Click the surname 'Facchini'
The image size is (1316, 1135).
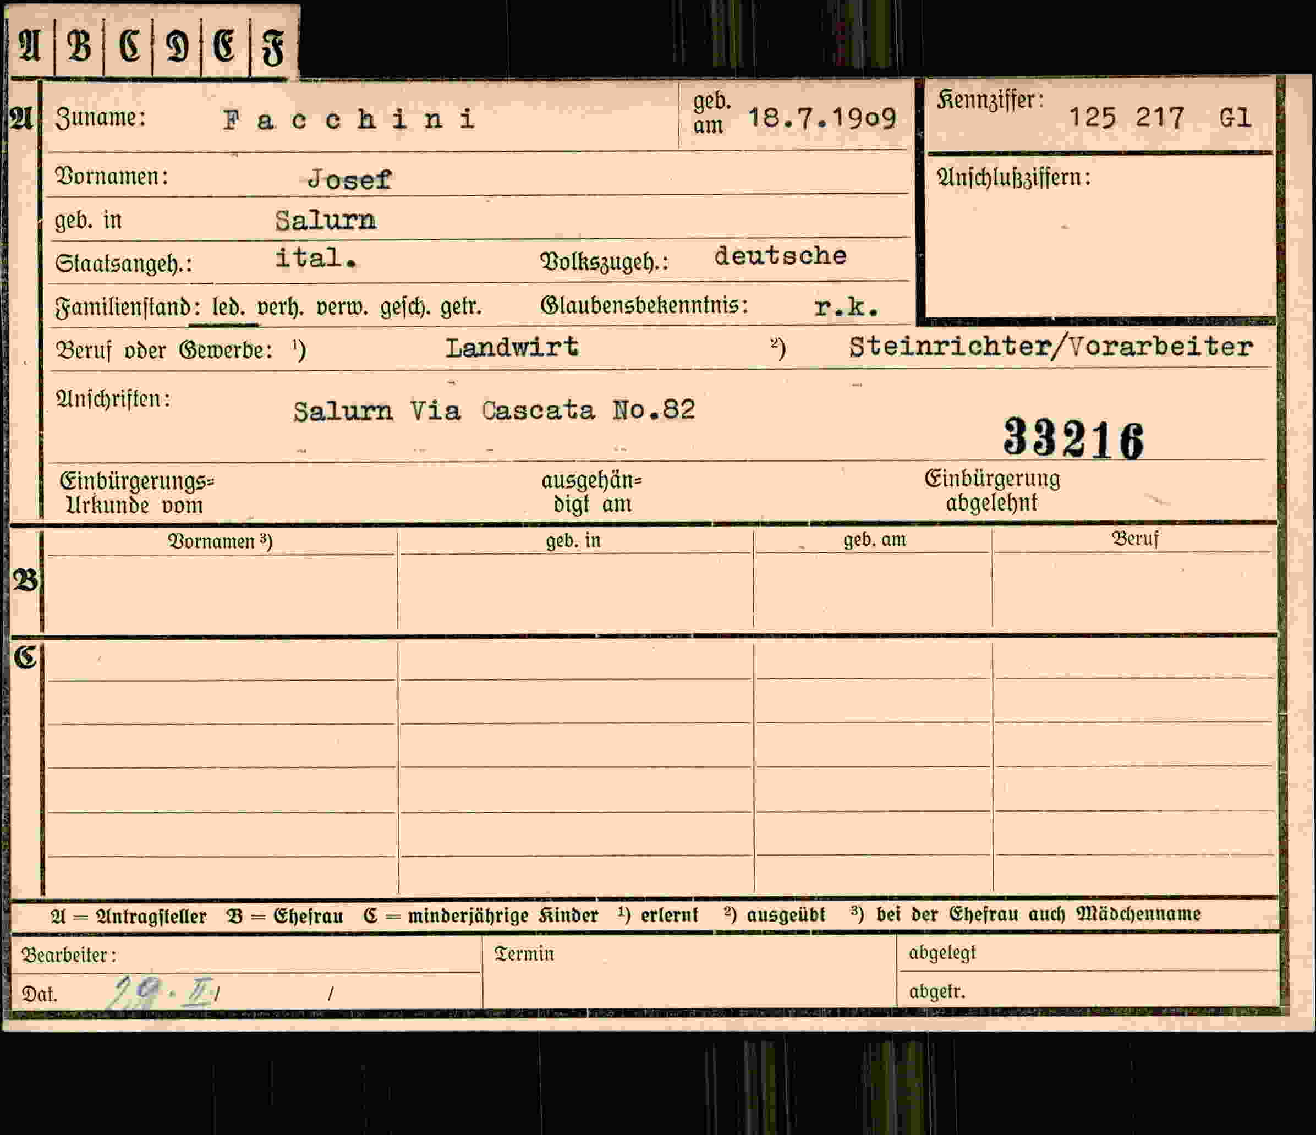349,119
